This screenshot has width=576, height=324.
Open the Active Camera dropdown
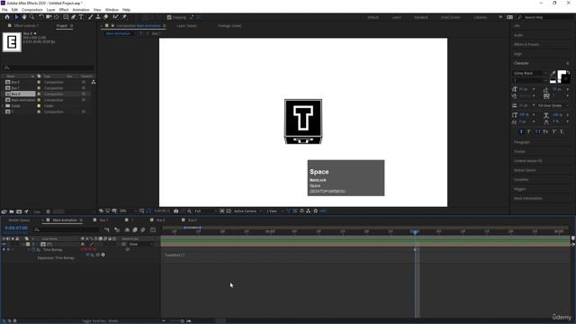(248, 211)
